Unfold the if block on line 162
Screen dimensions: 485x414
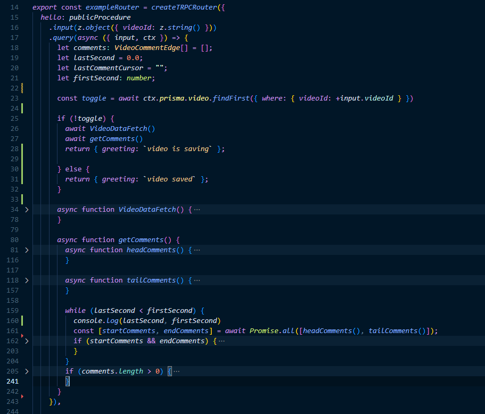point(27,341)
